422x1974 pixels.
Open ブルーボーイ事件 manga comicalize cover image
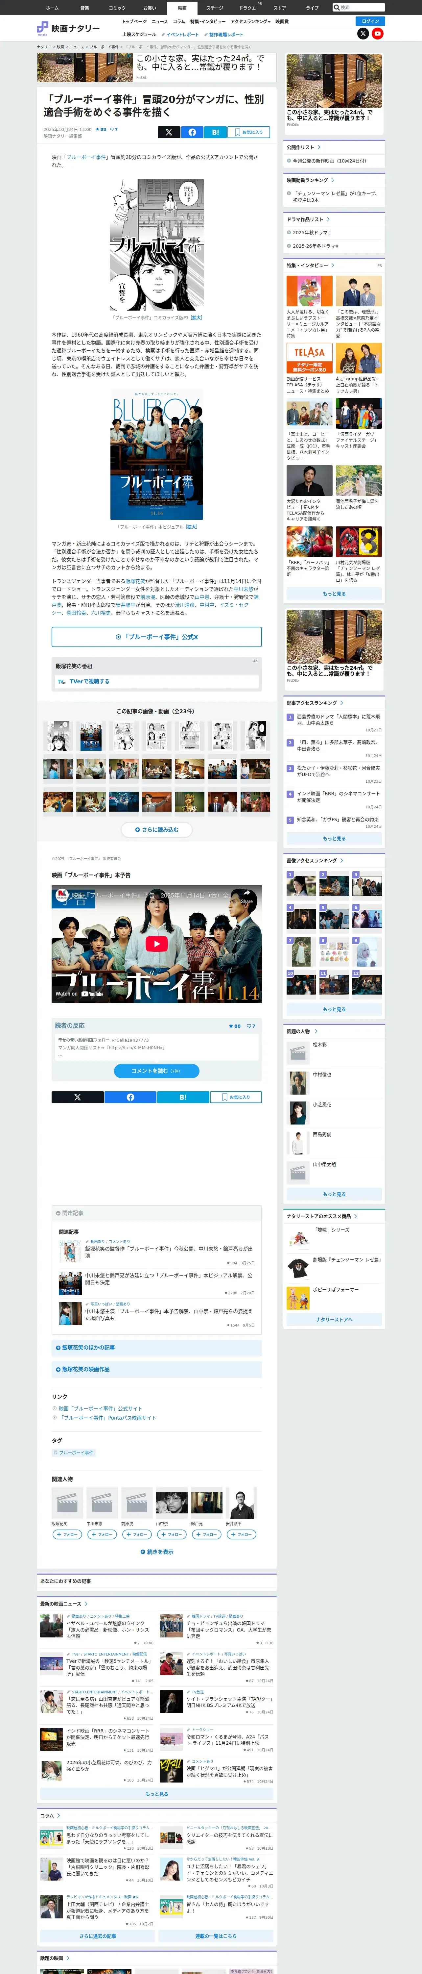coord(157,245)
